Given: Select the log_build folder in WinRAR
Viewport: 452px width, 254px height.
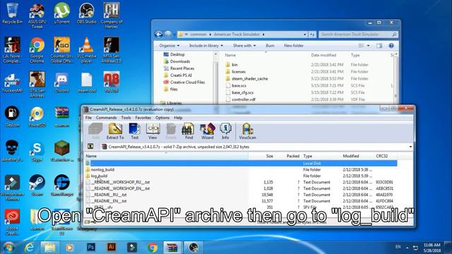Looking at the screenshot, I should tap(99, 176).
